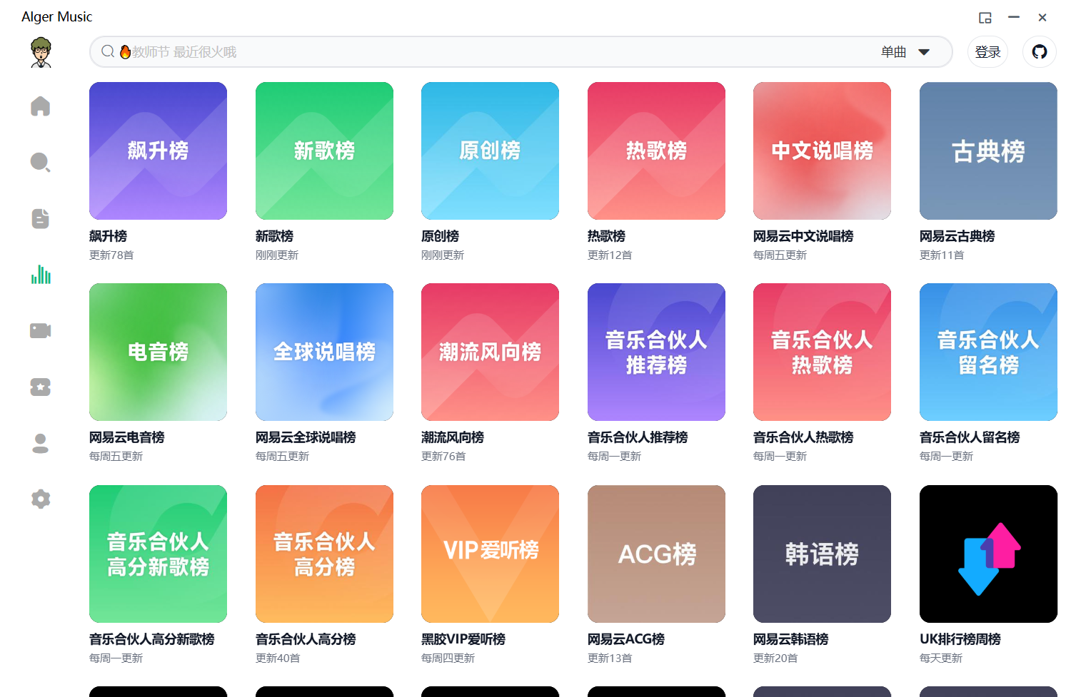
Task: Click the 更新78首 label
Action: coord(111,255)
